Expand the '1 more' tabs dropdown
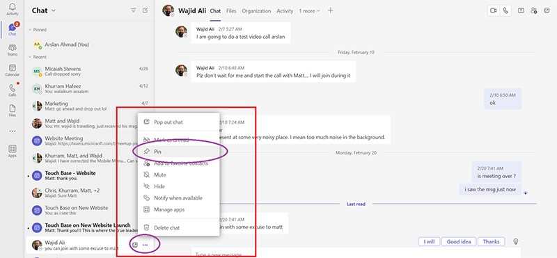Viewport: 557px width, 258px height. tap(309, 11)
